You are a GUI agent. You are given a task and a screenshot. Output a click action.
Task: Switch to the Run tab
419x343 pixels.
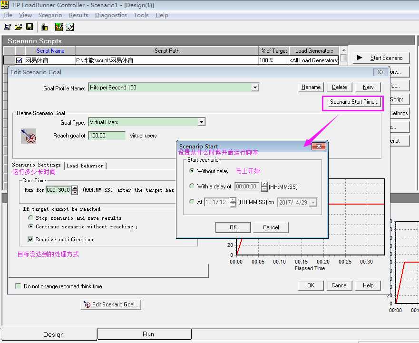144,334
